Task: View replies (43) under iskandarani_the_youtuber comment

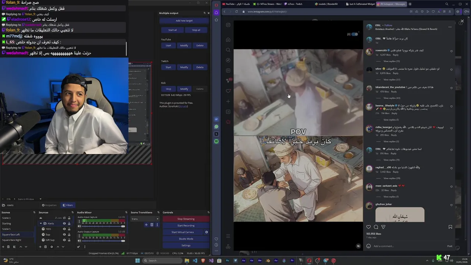Action: point(392,98)
